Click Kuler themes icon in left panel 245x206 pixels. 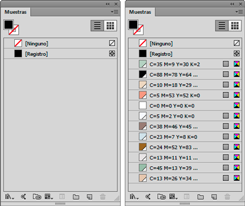tap(23, 197)
